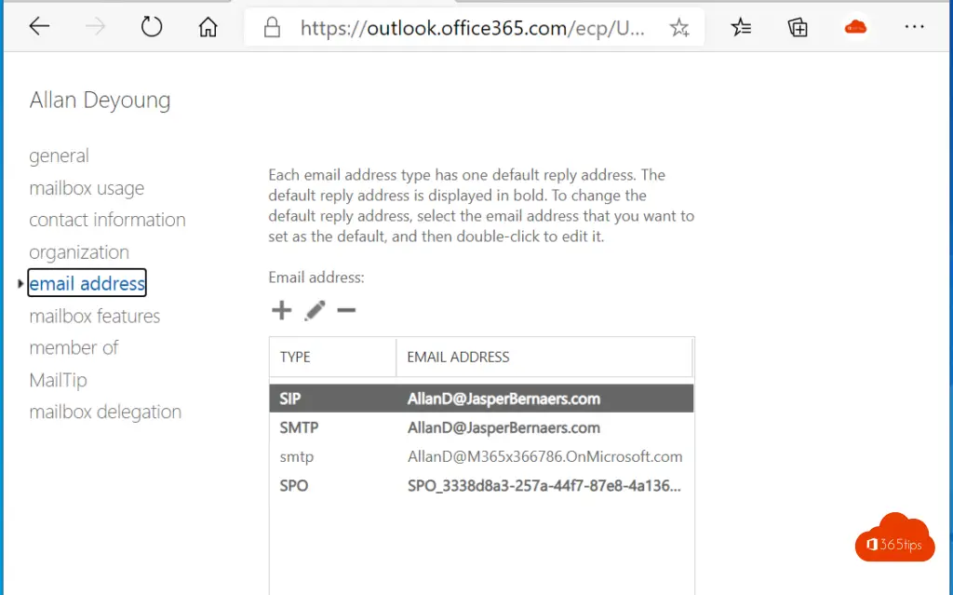The width and height of the screenshot is (953, 595).
Task: Click the lock icon in the address bar
Action: pyautogui.click(x=272, y=27)
